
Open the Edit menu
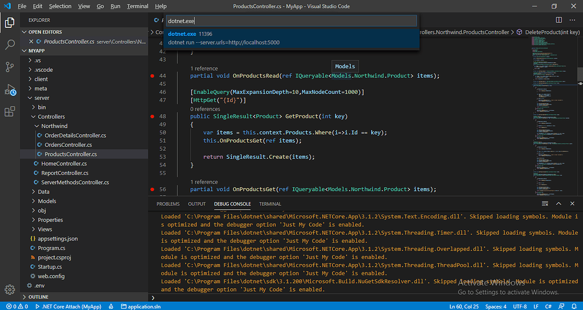[38, 6]
